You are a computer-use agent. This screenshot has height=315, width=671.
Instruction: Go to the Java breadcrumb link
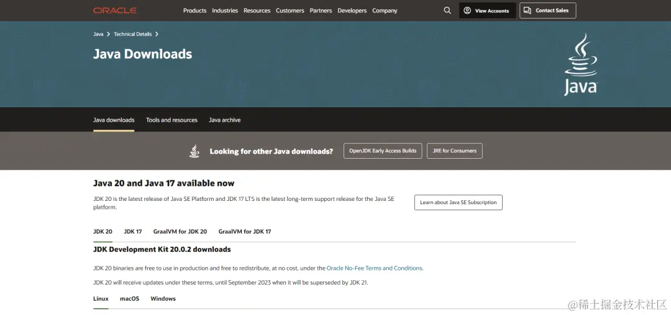(x=98, y=34)
